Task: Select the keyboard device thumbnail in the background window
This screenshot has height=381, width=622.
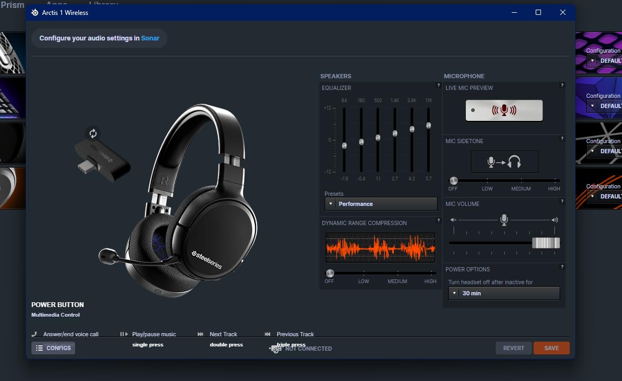Action: [13, 98]
